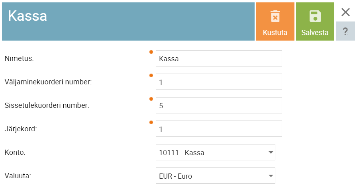Click the Kassa title in blue header
Image resolution: width=357 pixels, height=189 pixels.
27,16
